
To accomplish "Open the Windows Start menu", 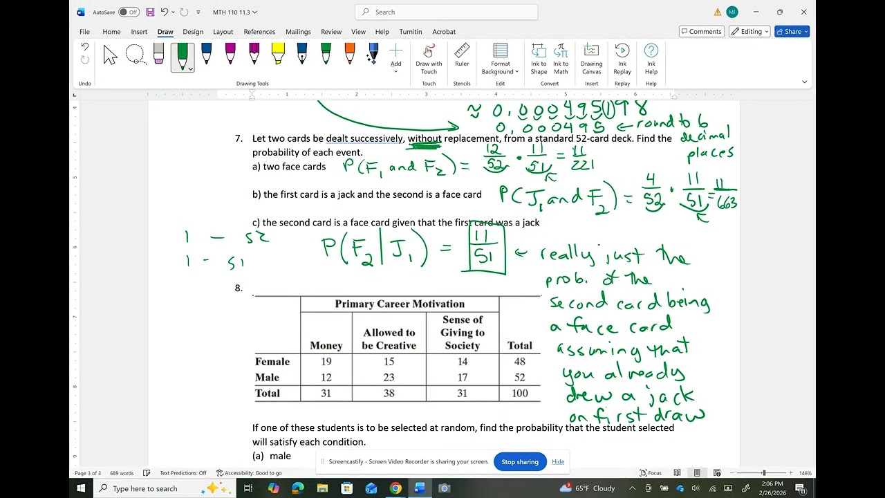I will pyautogui.click(x=81, y=488).
